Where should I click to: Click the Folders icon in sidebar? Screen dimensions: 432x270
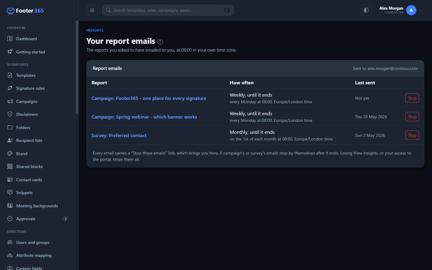pyautogui.click(x=10, y=127)
